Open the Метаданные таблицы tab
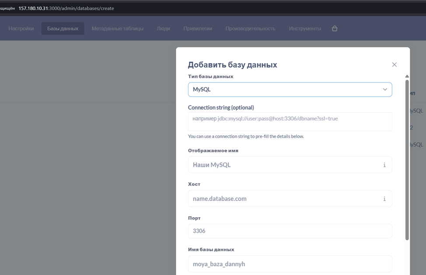The image size is (426, 275). 117,28
